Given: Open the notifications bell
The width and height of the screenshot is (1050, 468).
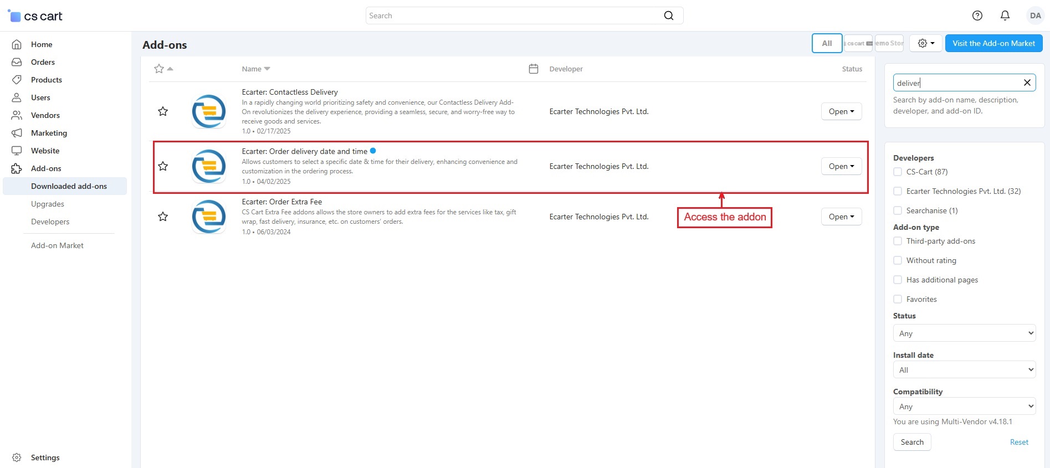Looking at the screenshot, I should tap(1005, 16).
